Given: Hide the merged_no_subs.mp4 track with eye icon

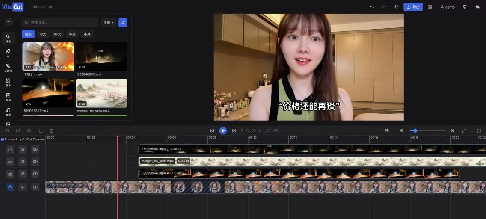Looking at the screenshot, I should (23, 162).
